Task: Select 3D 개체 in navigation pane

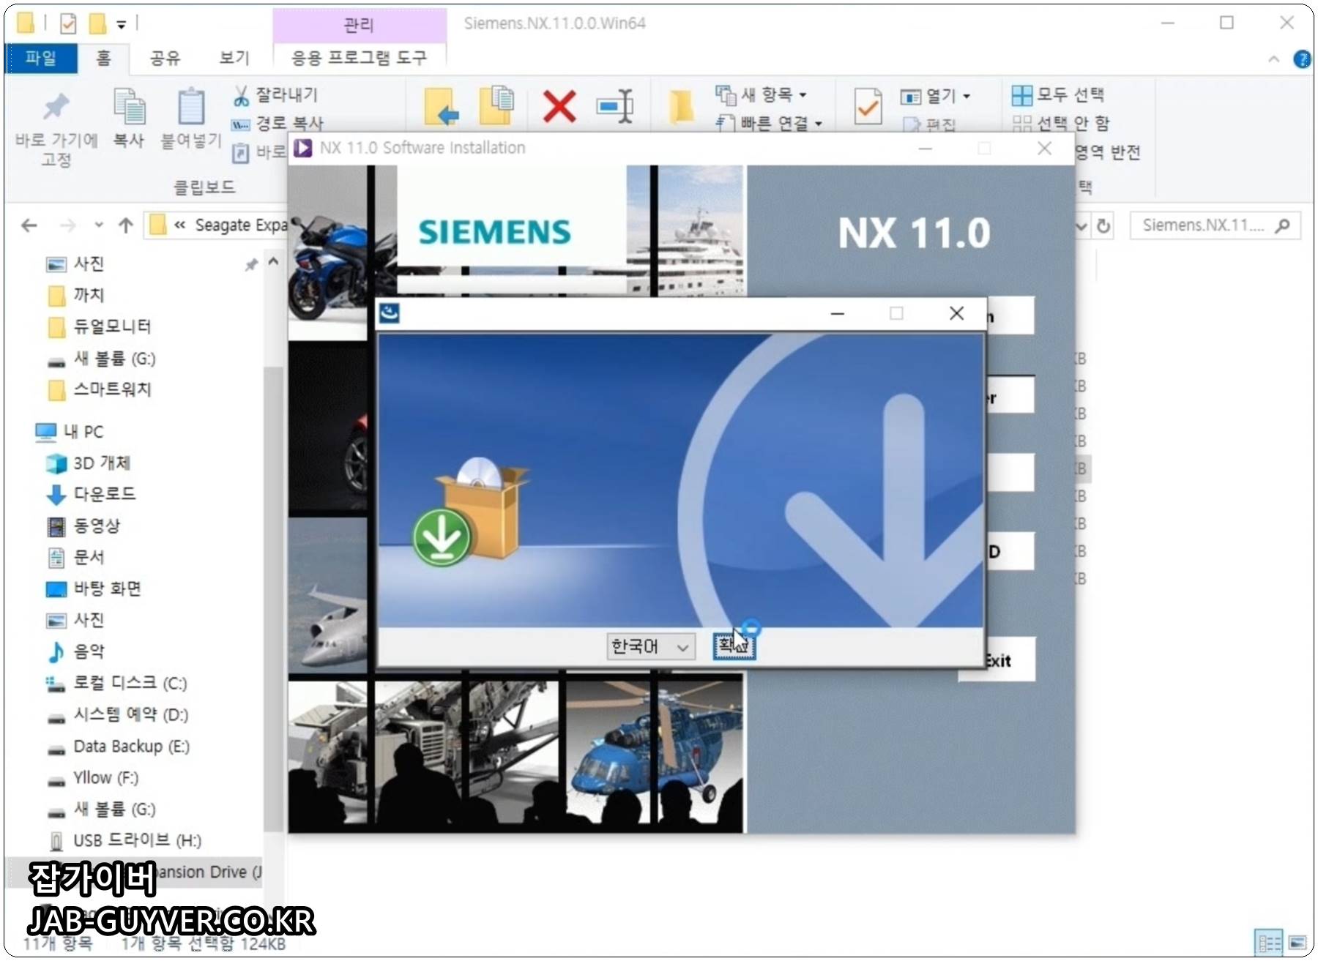Action: click(x=89, y=463)
